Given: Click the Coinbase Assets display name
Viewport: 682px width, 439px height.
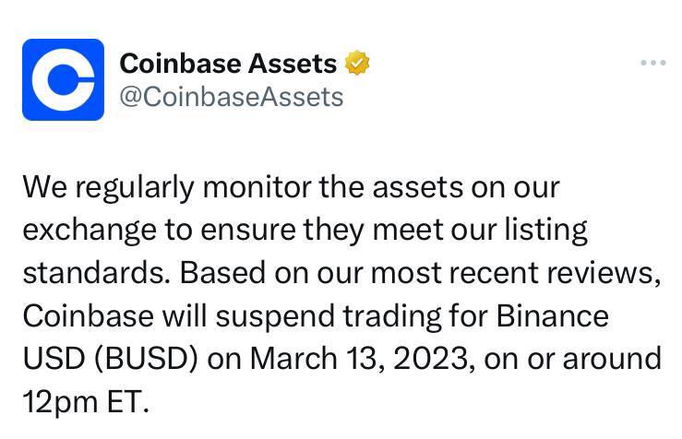Looking at the screenshot, I should coord(228,64).
